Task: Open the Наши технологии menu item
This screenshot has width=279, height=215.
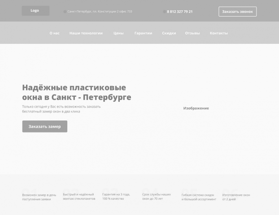Action: coord(86,33)
